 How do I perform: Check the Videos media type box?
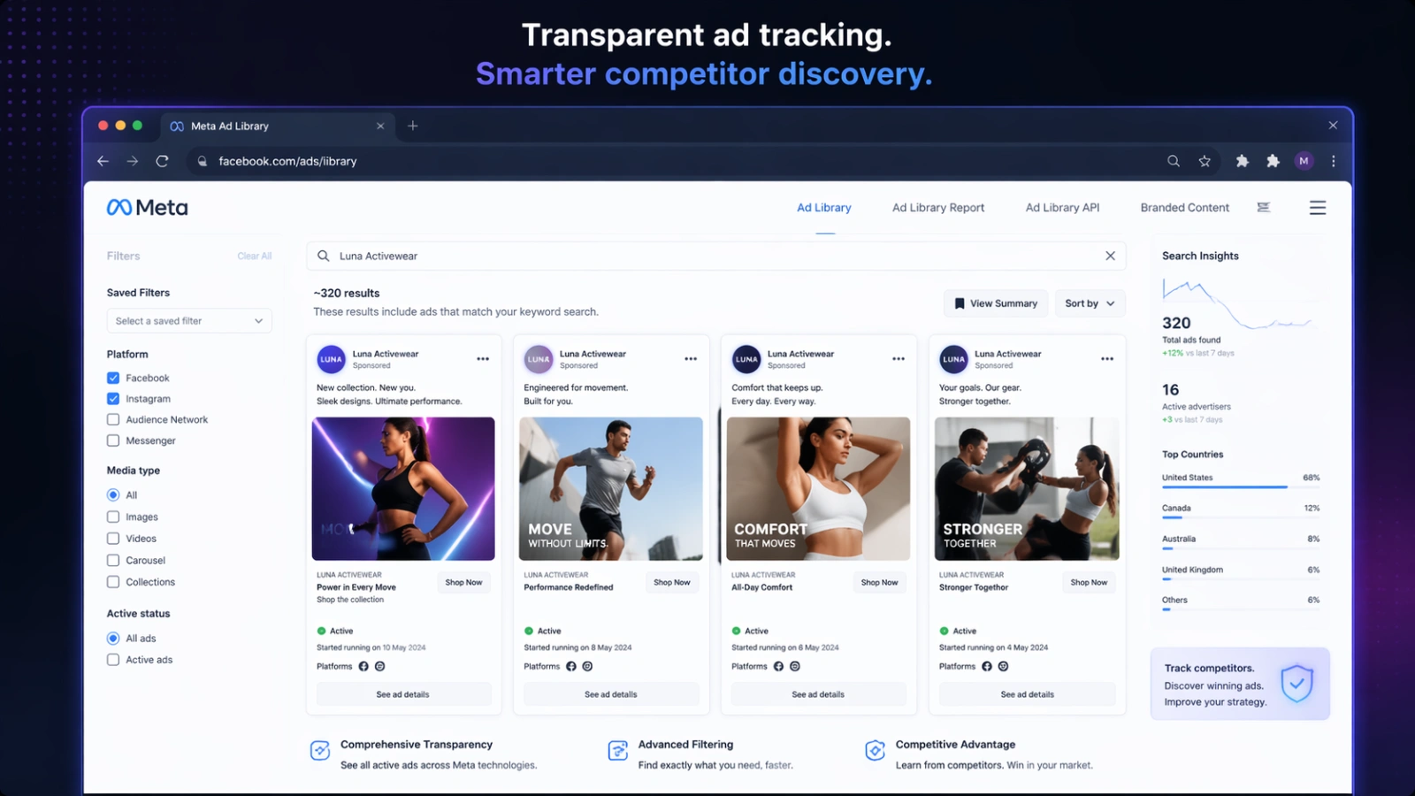pos(113,539)
